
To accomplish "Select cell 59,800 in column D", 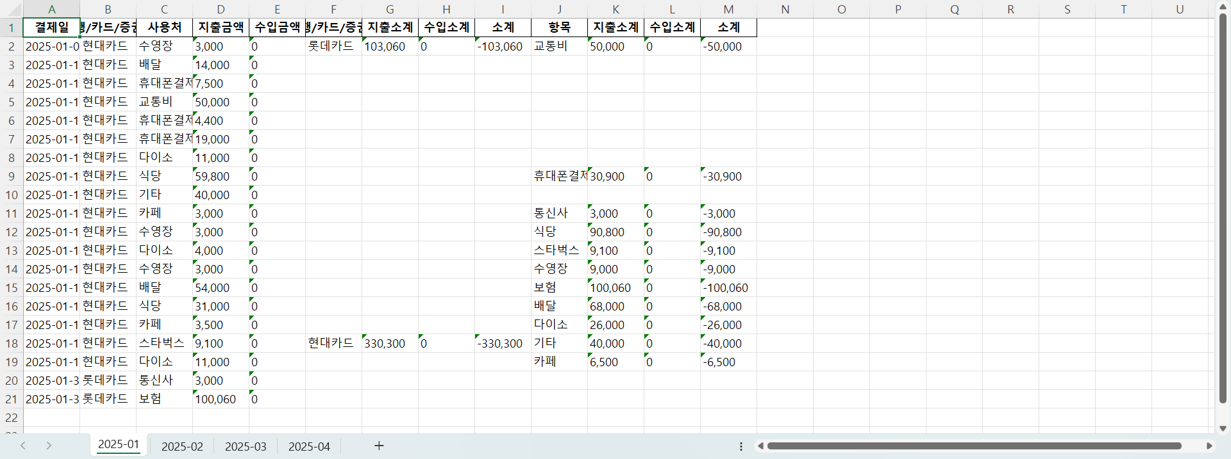I will (221, 176).
